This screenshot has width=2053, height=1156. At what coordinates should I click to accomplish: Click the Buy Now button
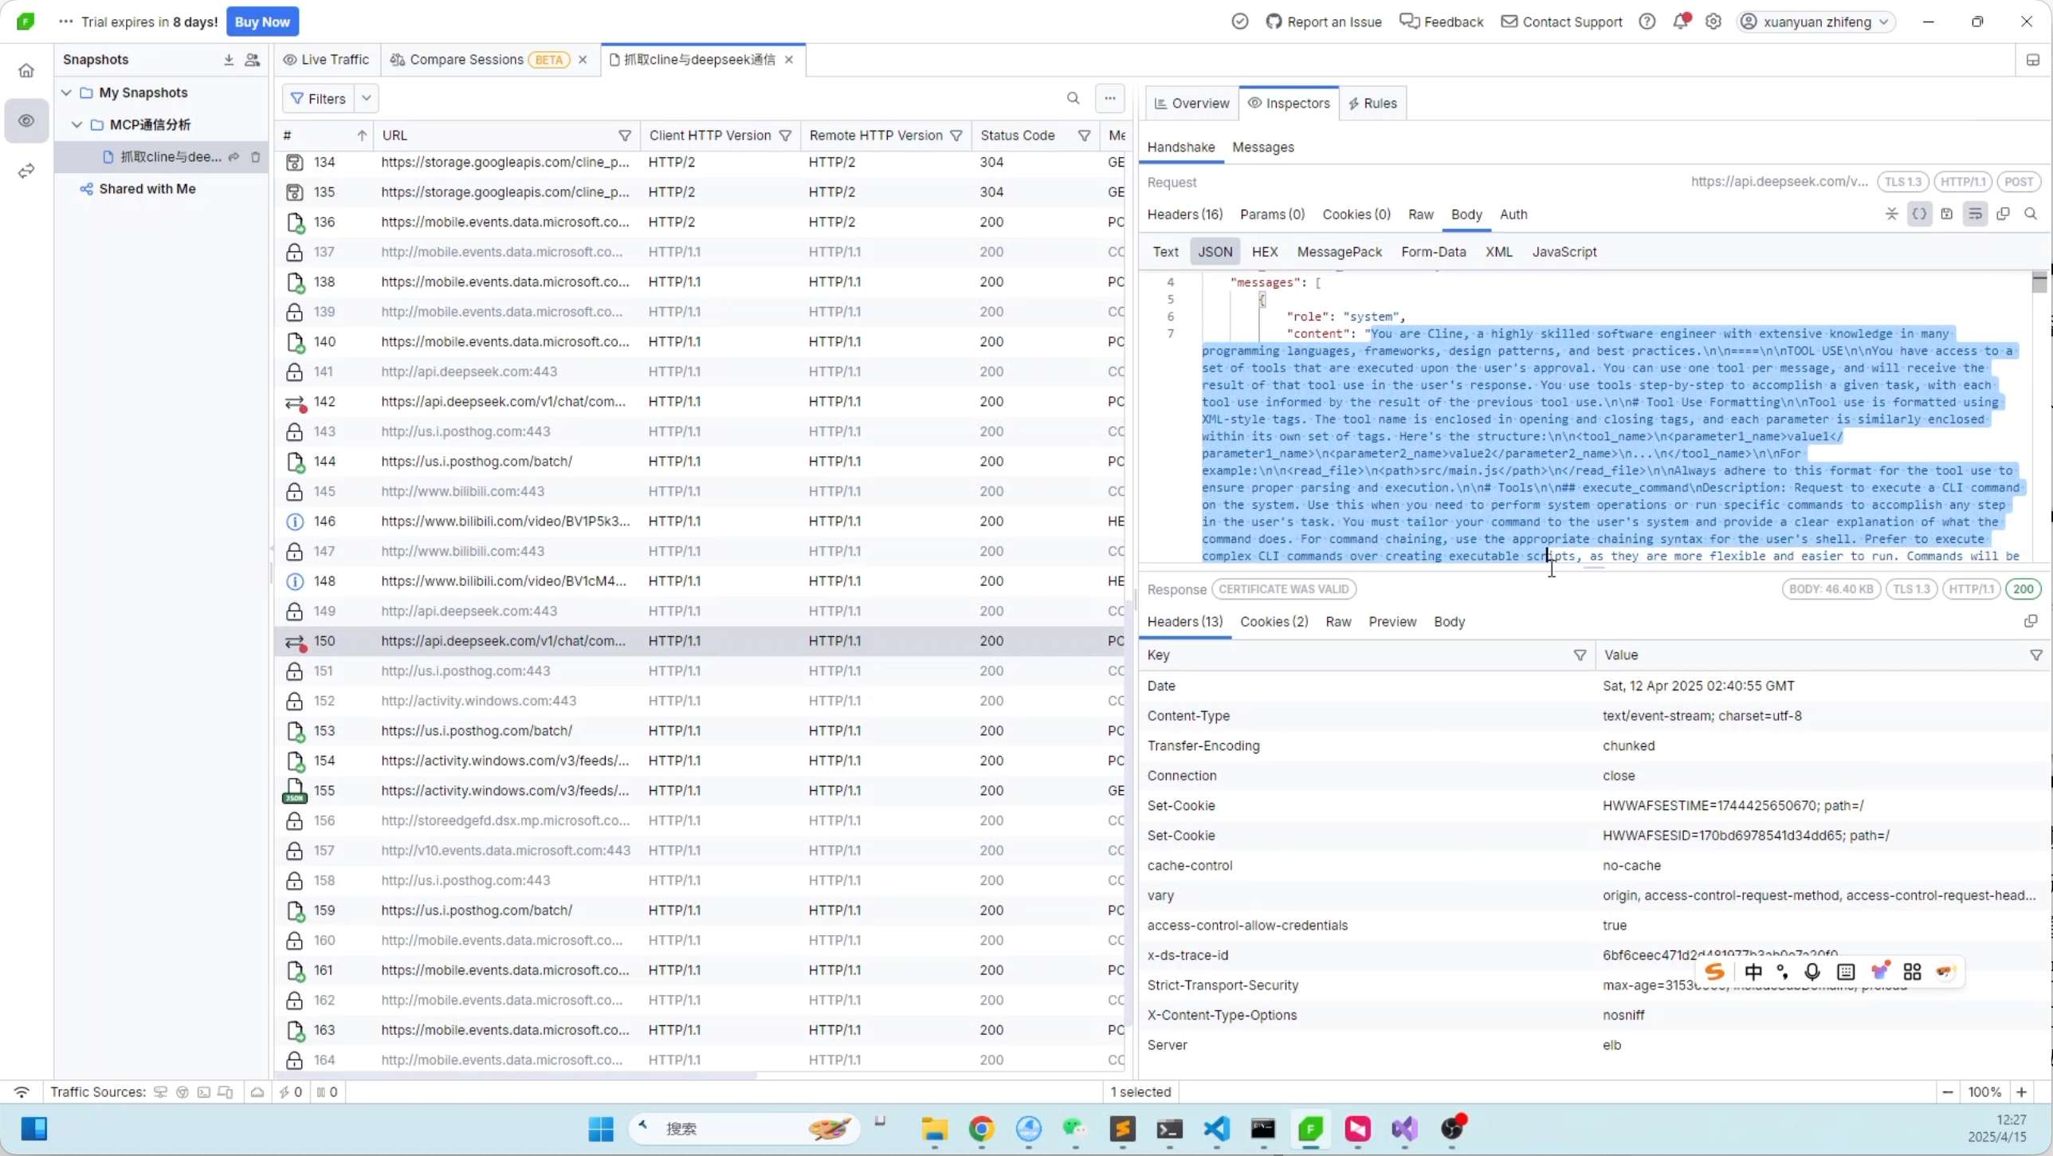click(x=262, y=22)
